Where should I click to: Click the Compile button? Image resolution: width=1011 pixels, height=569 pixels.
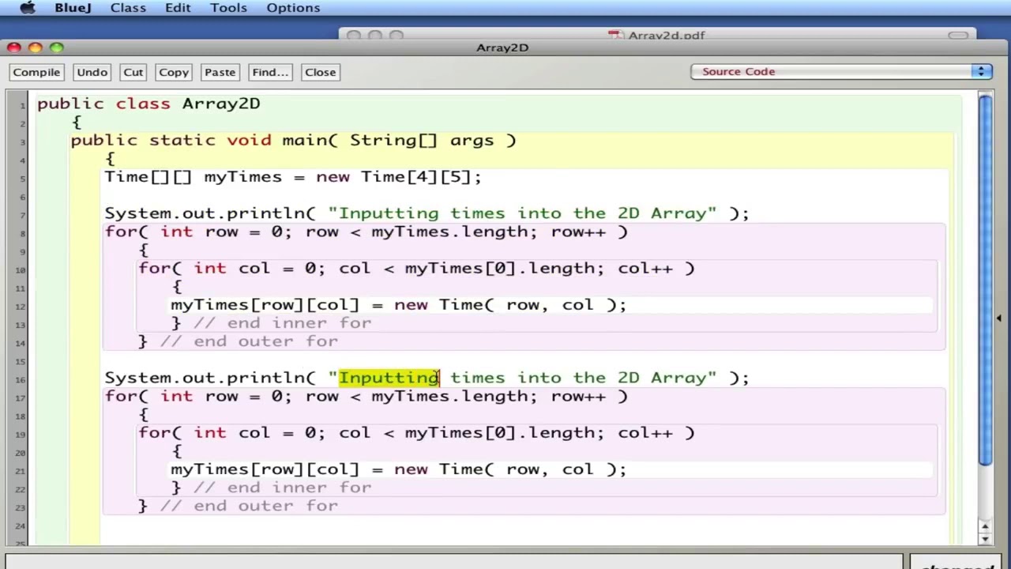(36, 72)
